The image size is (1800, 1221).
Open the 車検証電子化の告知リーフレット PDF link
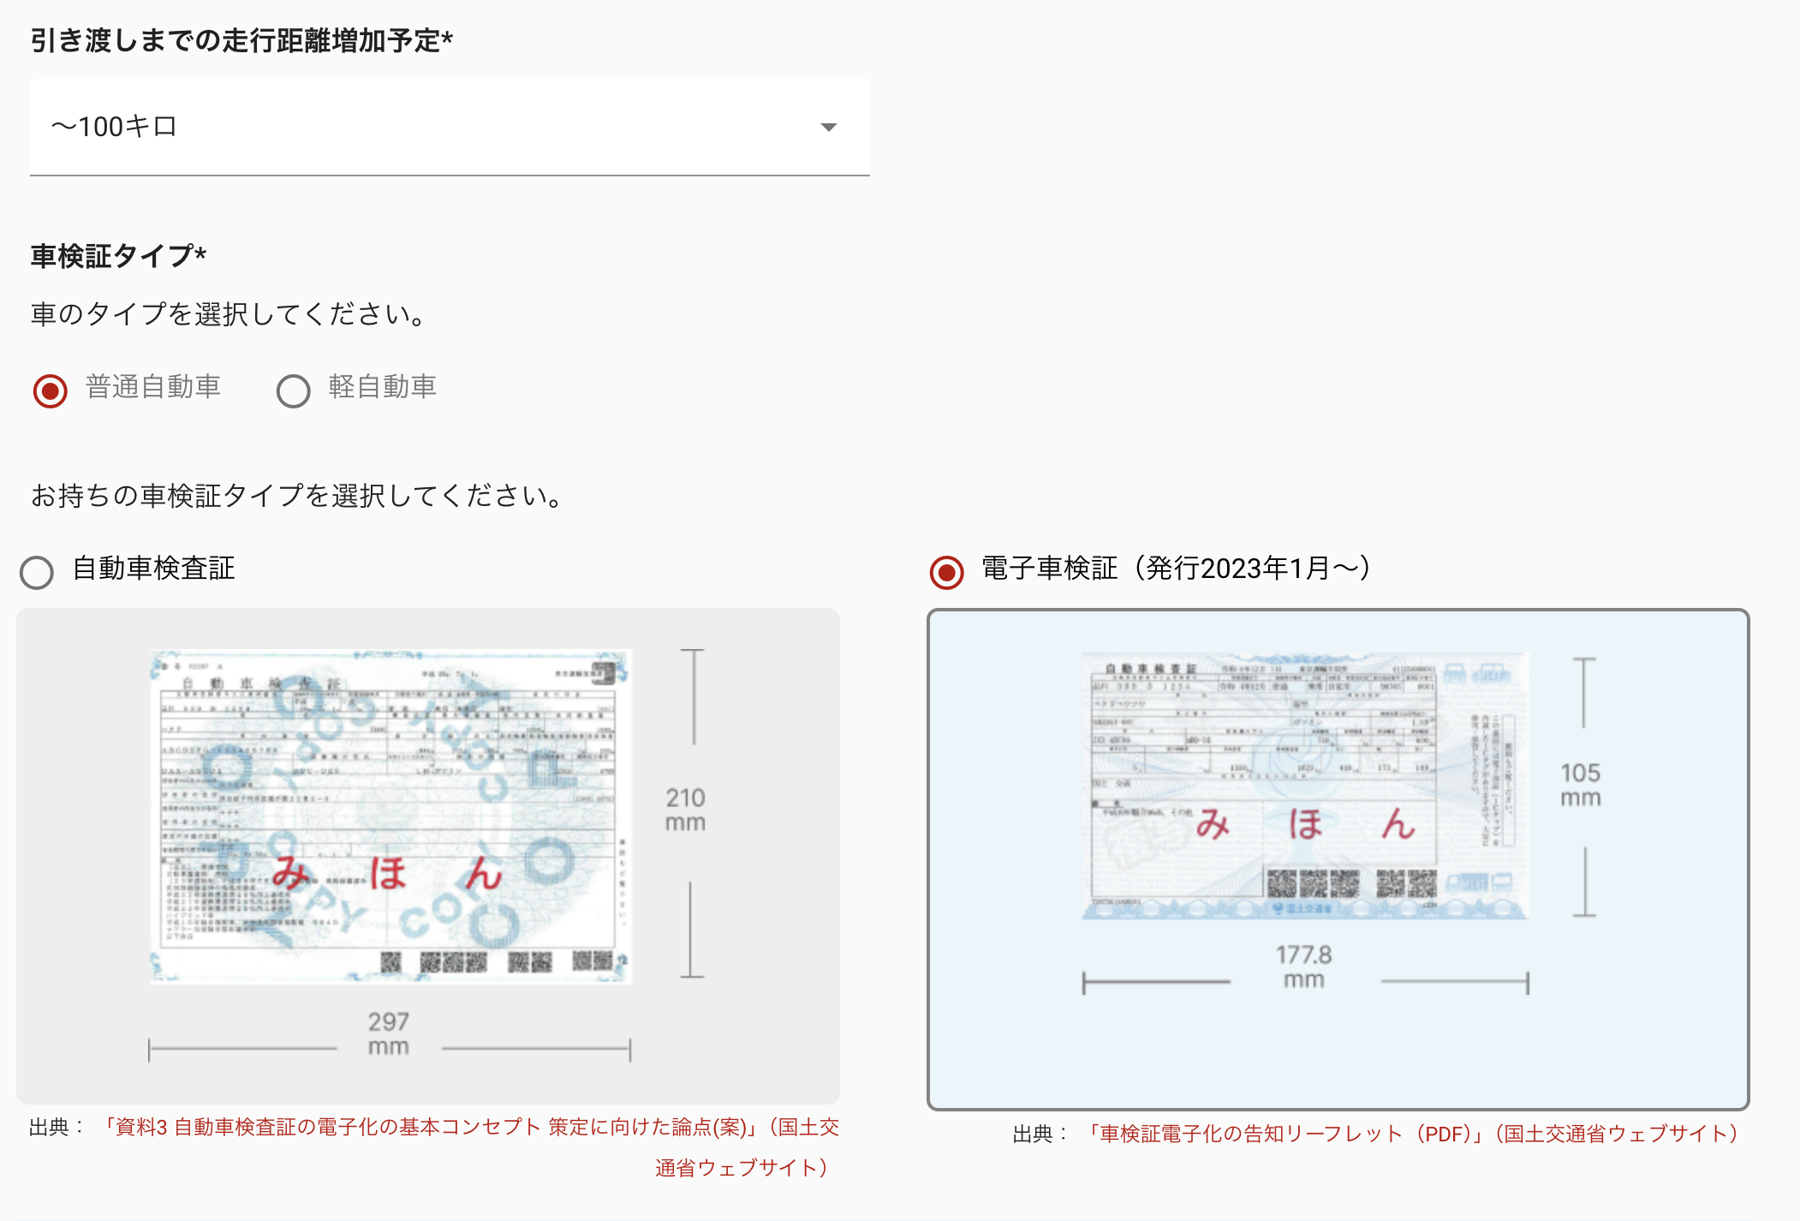pos(1413,1134)
